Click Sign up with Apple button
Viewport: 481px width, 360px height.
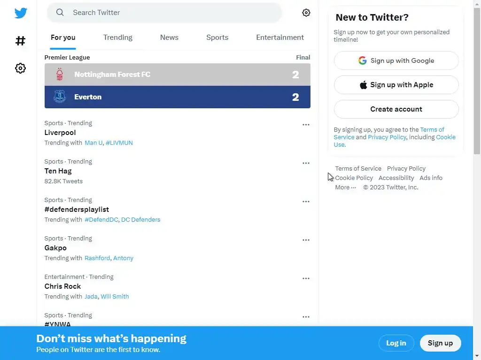[396, 85]
